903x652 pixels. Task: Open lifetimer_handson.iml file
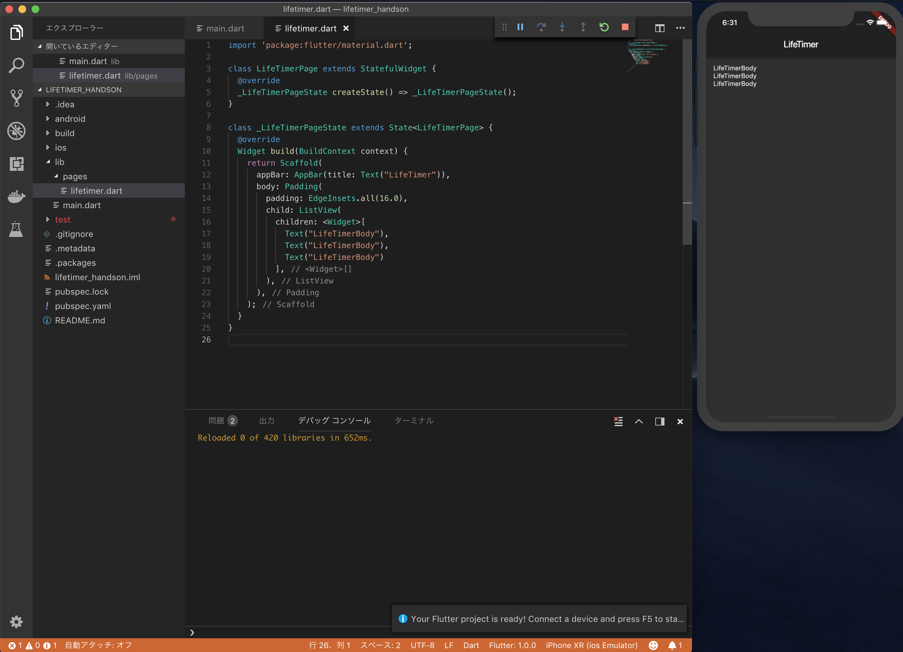(109, 277)
